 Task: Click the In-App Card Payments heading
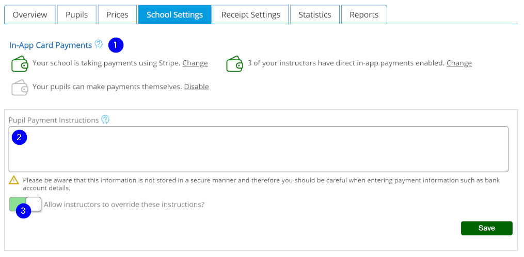coord(51,45)
